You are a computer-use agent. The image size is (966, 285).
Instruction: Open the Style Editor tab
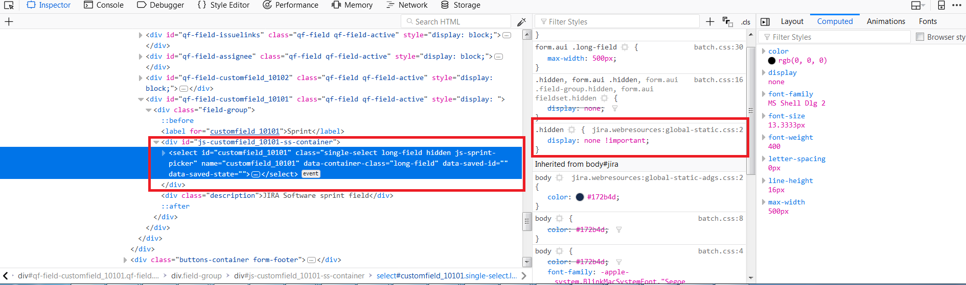(223, 5)
